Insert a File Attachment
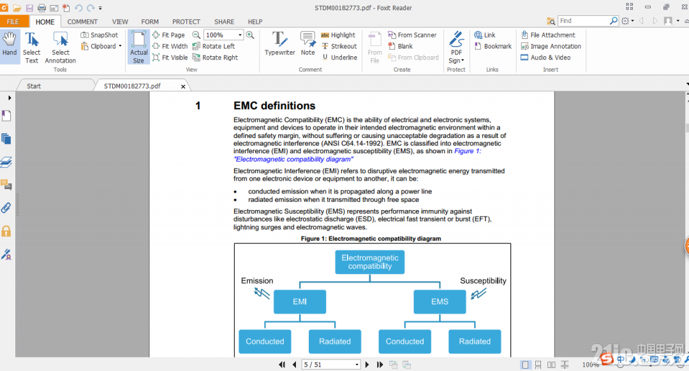This screenshot has width=689, height=371. tap(548, 34)
